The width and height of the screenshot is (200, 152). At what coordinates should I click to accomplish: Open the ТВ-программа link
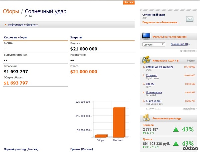pyautogui.click(x=187, y=51)
